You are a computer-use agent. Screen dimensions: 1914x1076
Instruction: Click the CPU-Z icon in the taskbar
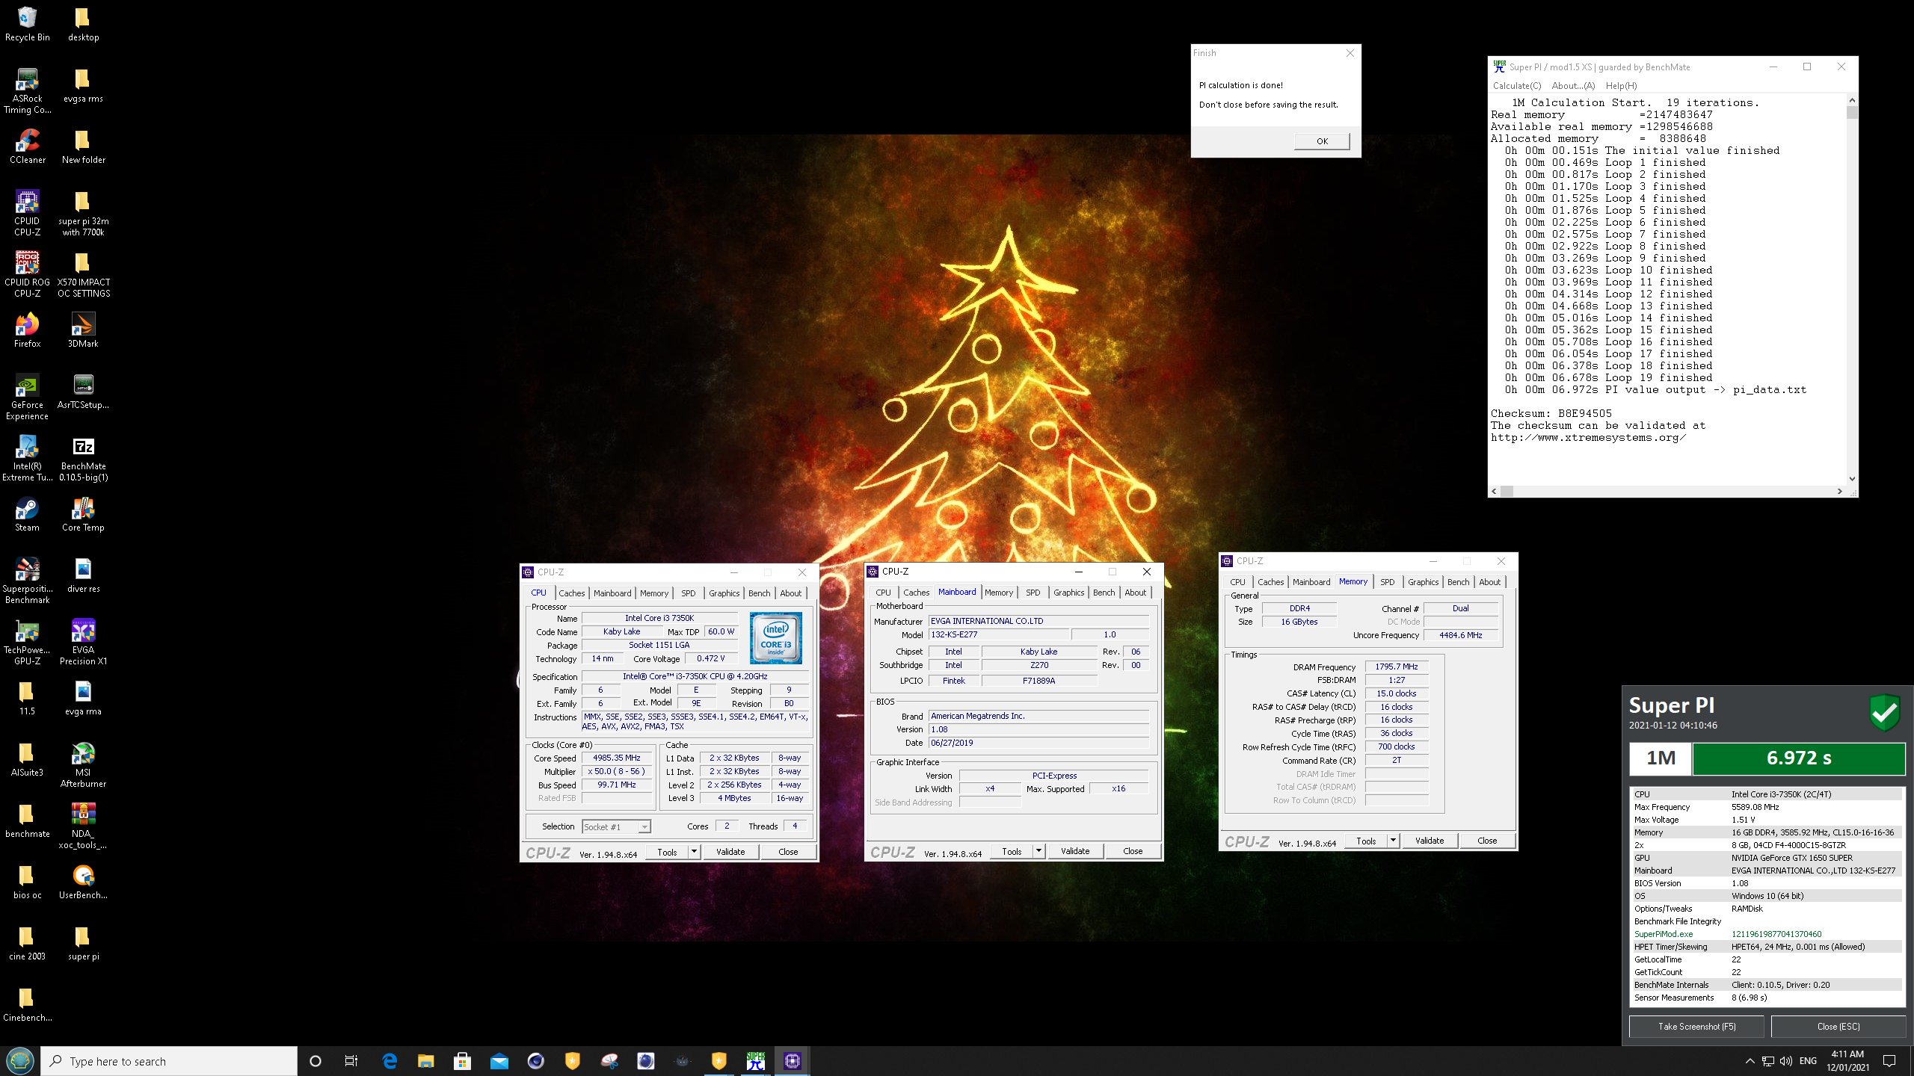click(793, 1060)
